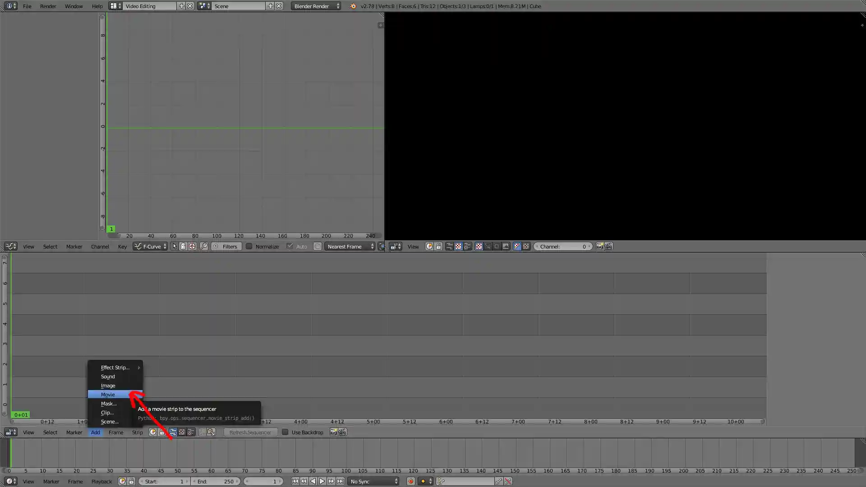This screenshot has height=487, width=866.
Task: Select Movie in the Add menu
Action: coord(108,394)
